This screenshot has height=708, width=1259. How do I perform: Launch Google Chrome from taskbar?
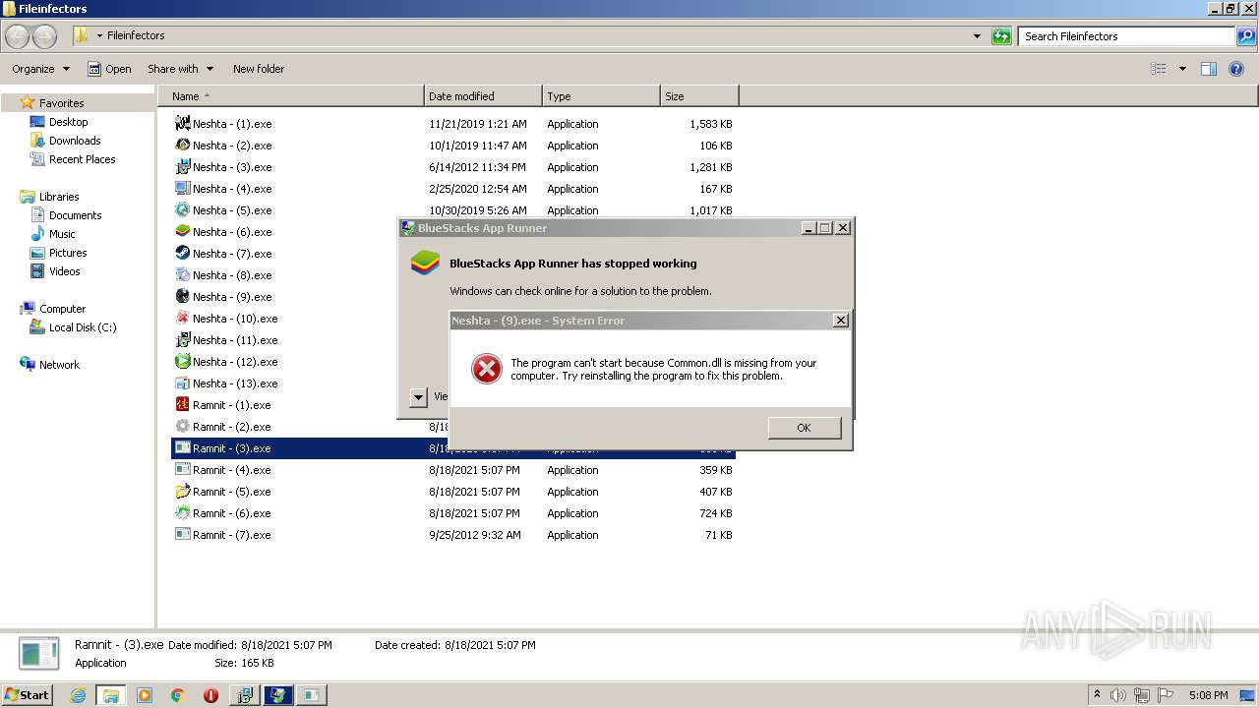pyautogui.click(x=178, y=695)
